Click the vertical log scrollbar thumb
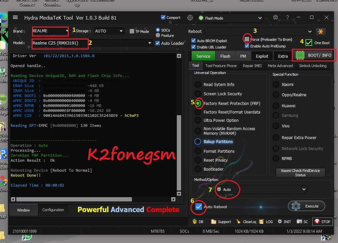338x243 pixels. coord(179,153)
